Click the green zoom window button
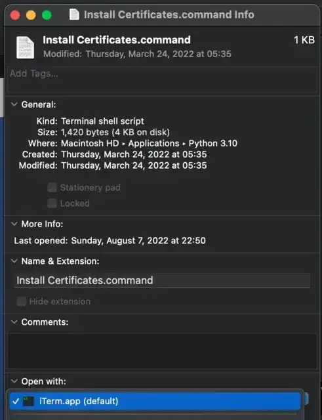 (47, 15)
